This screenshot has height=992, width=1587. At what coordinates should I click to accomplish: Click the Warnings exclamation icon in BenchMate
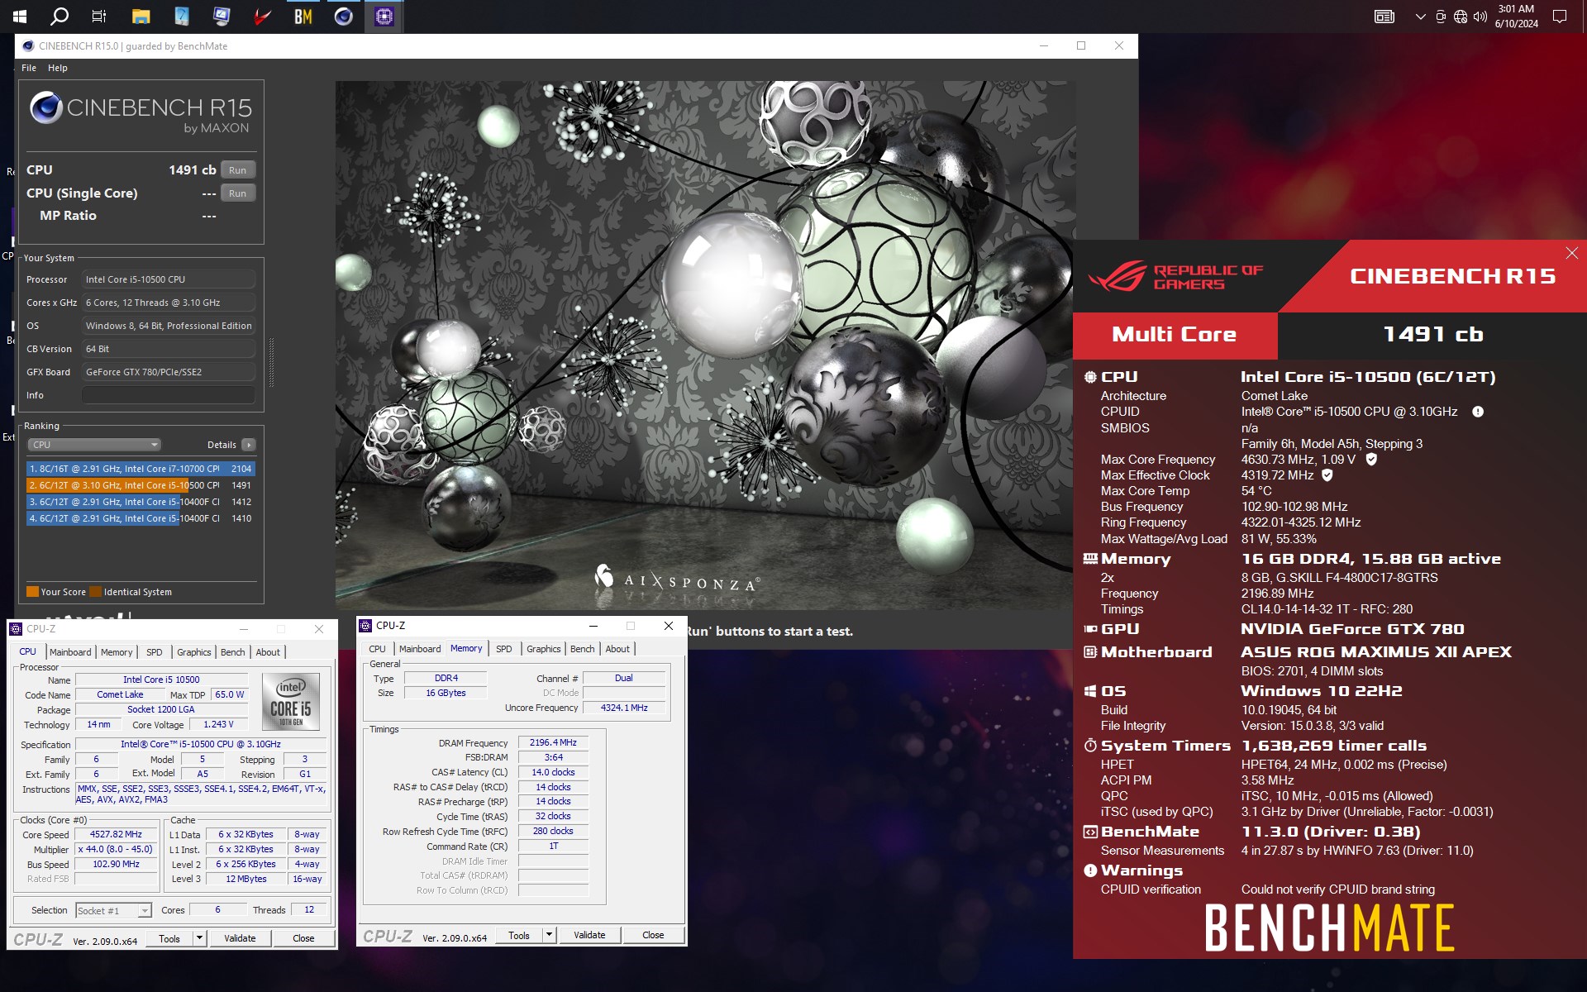[1090, 870]
